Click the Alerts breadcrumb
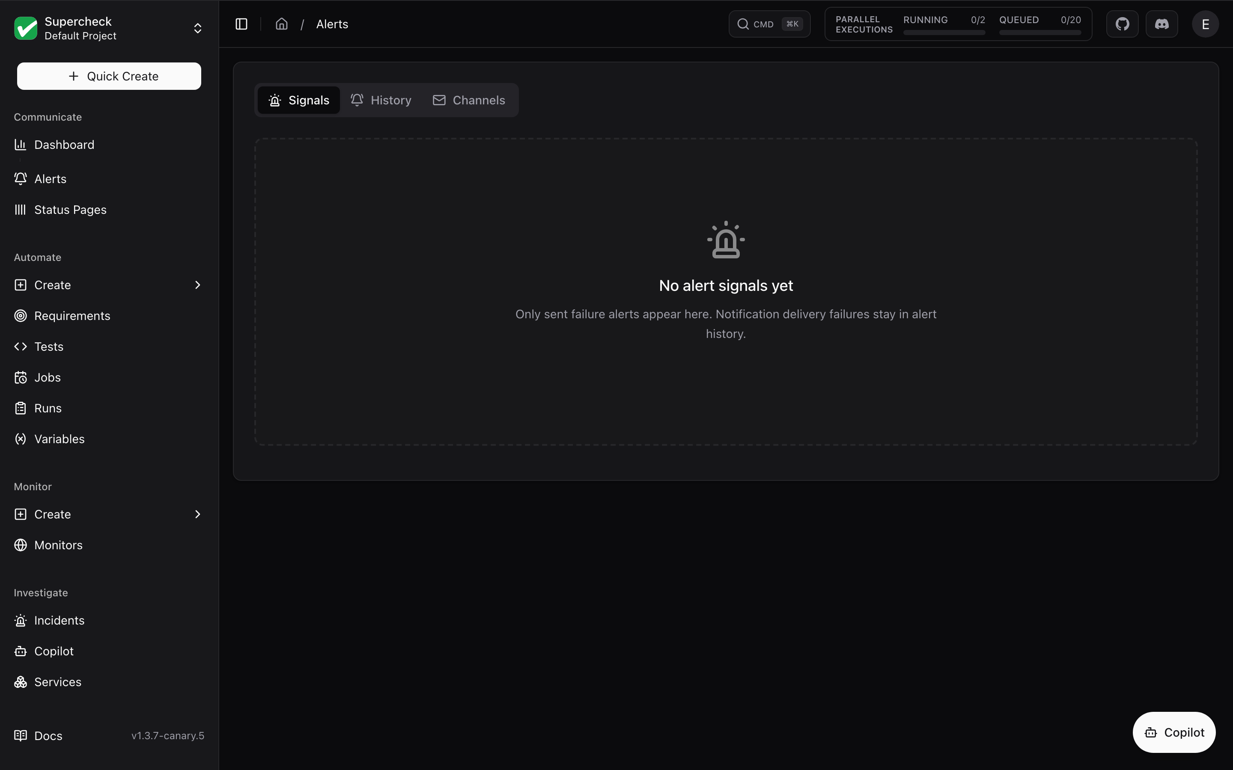 click(x=332, y=24)
